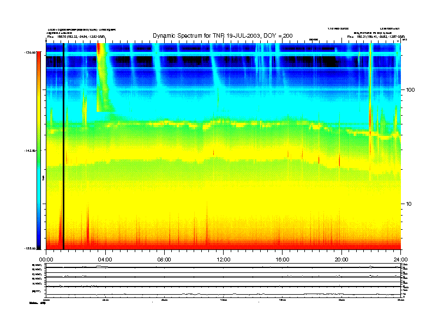Screen dimensions: 432x334
Task: Click the plot title 'Dynamic Spectrum for TNR 19-JUL-2003'
Action: pos(206,36)
